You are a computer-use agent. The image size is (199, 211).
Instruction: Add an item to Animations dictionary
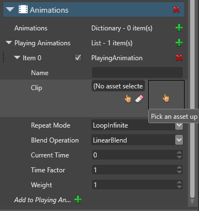tap(179, 28)
